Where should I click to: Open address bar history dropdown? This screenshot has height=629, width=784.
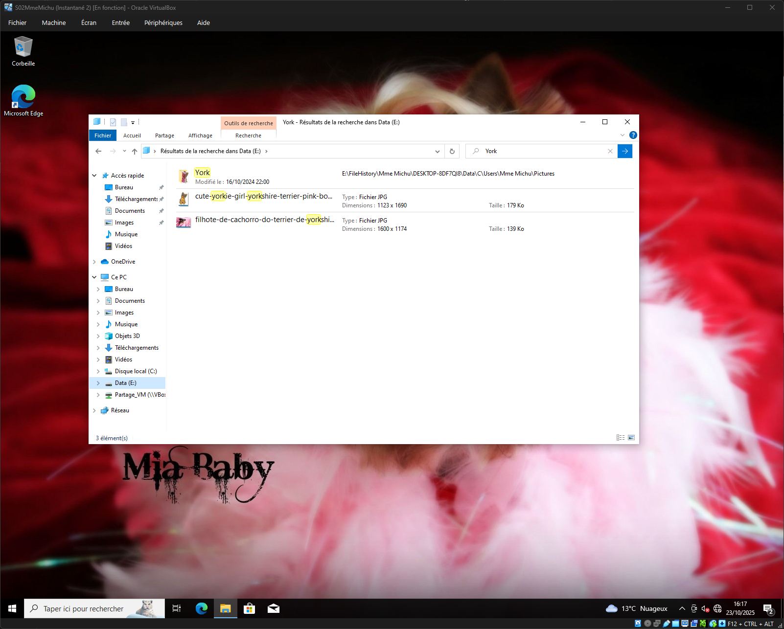437,151
